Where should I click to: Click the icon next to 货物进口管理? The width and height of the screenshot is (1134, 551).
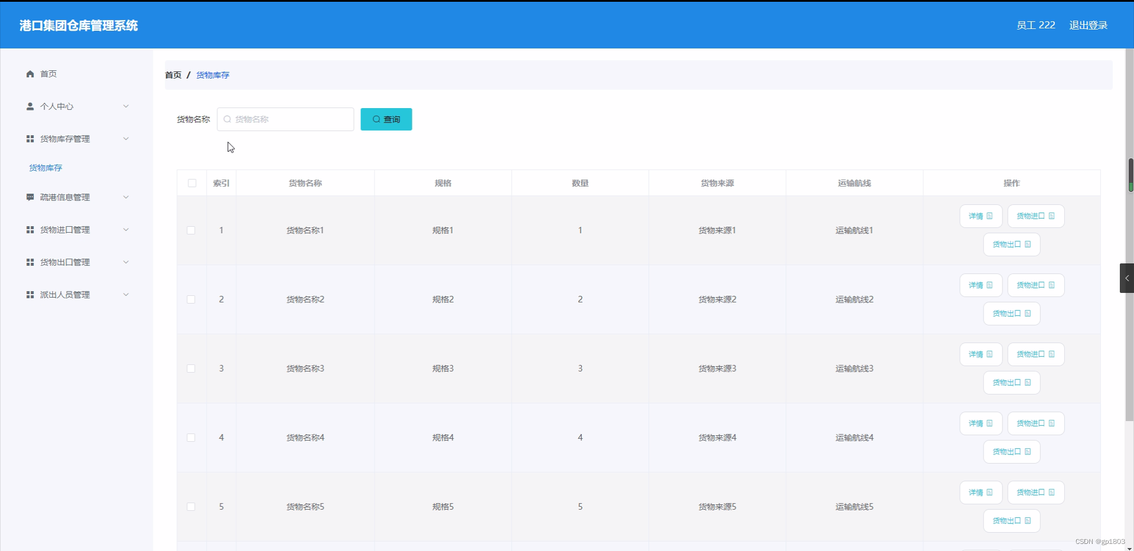(x=30, y=230)
